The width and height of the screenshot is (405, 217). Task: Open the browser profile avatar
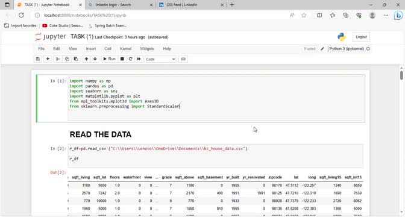pos(372,15)
